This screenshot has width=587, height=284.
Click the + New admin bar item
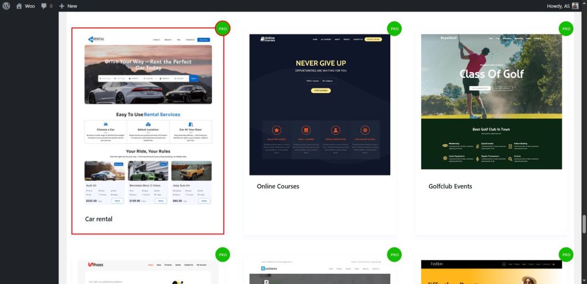click(68, 6)
